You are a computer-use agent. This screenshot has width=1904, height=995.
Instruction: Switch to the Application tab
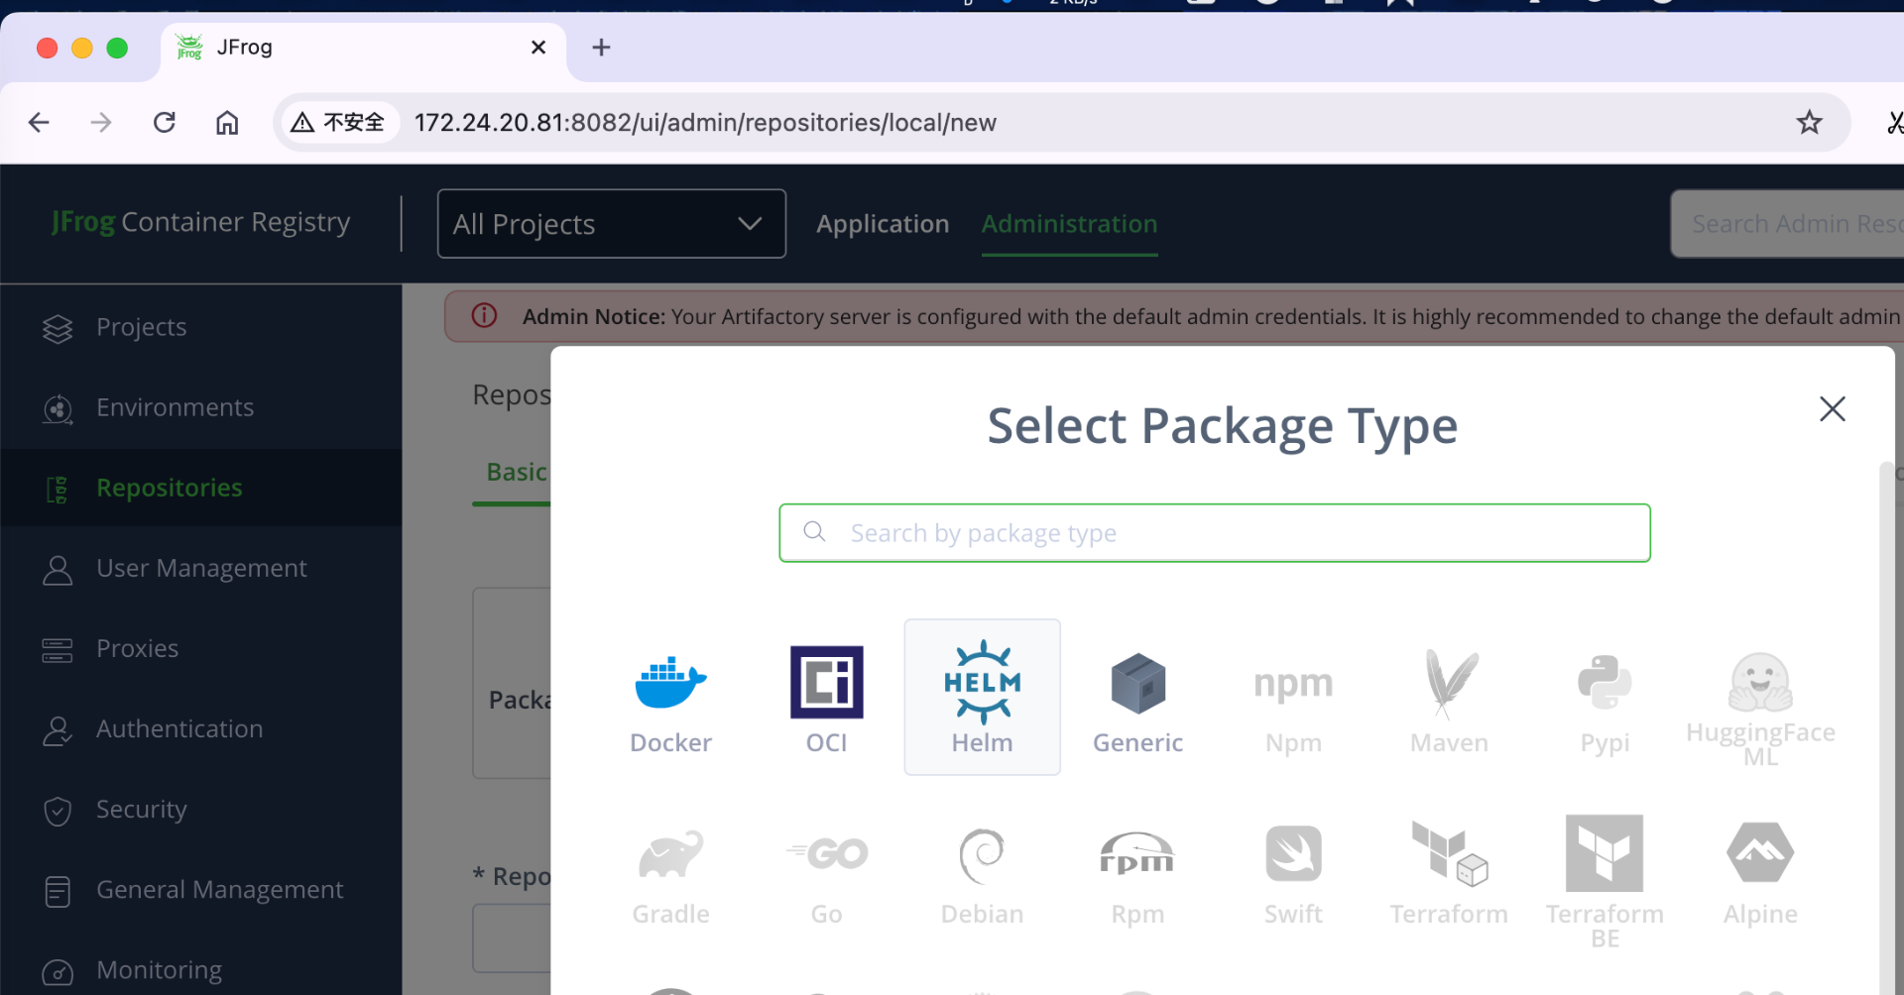tap(883, 224)
